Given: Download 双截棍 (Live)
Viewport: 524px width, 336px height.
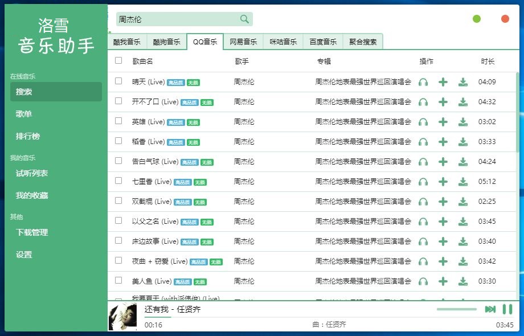Looking at the screenshot, I should tap(463, 202).
